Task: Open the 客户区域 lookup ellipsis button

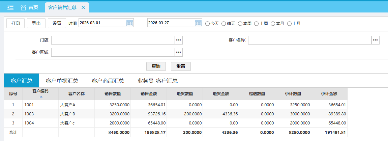Action: (179, 52)
